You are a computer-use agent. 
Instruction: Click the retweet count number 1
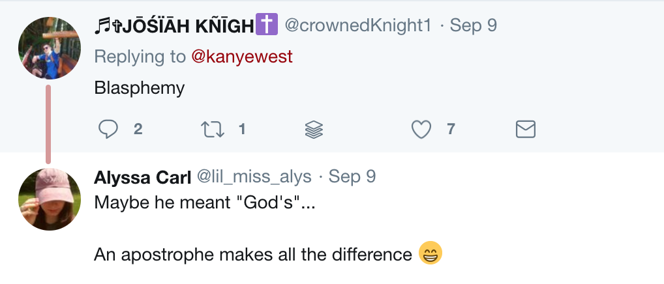pos(242,130)
